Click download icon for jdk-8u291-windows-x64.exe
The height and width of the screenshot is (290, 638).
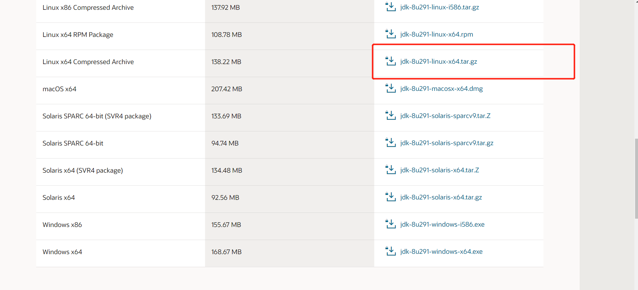(x=391, y=251)
